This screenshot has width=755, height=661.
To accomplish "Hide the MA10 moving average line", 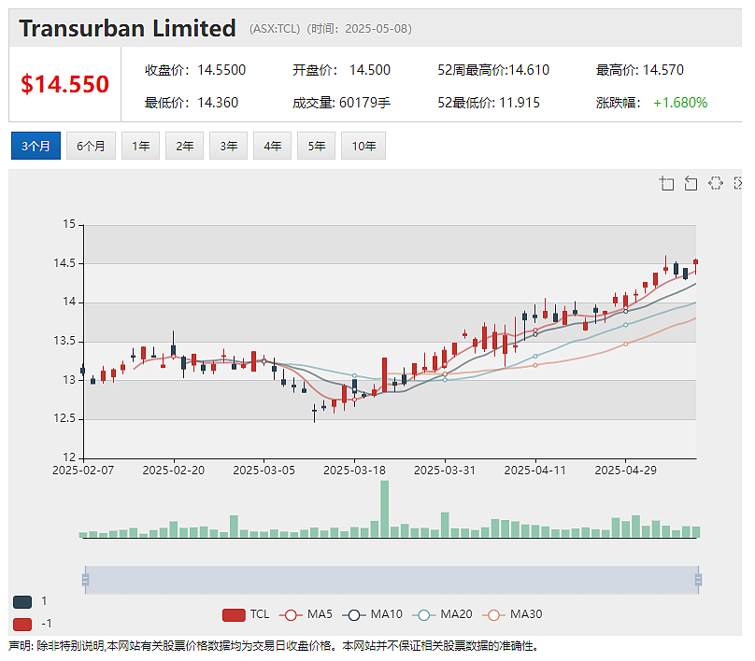I will (x=372, y=614).
